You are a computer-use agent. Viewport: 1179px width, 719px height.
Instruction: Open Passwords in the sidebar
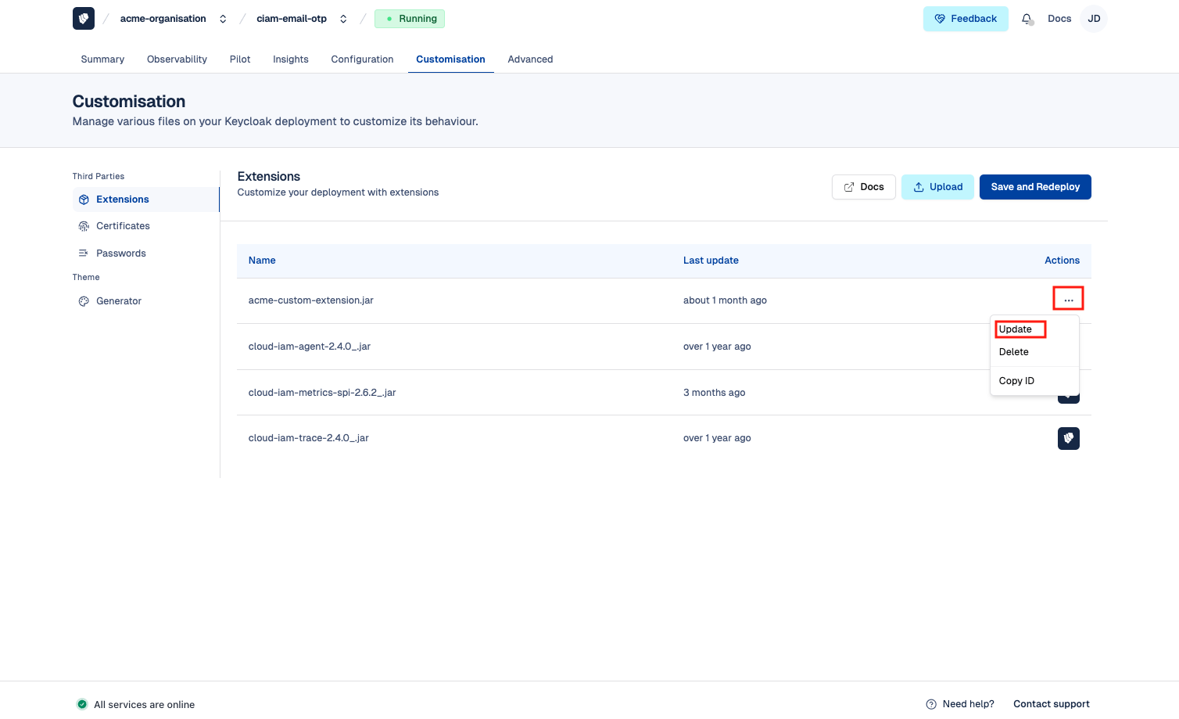(x=121, y=253)
